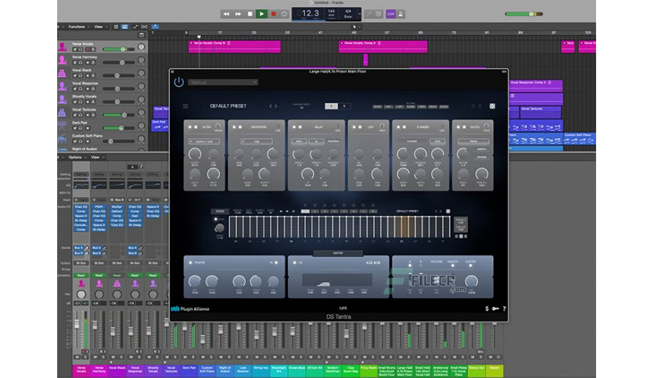Open the View menu in the mixer
This screenshot has width=654, height=378.
coord(96,157)
